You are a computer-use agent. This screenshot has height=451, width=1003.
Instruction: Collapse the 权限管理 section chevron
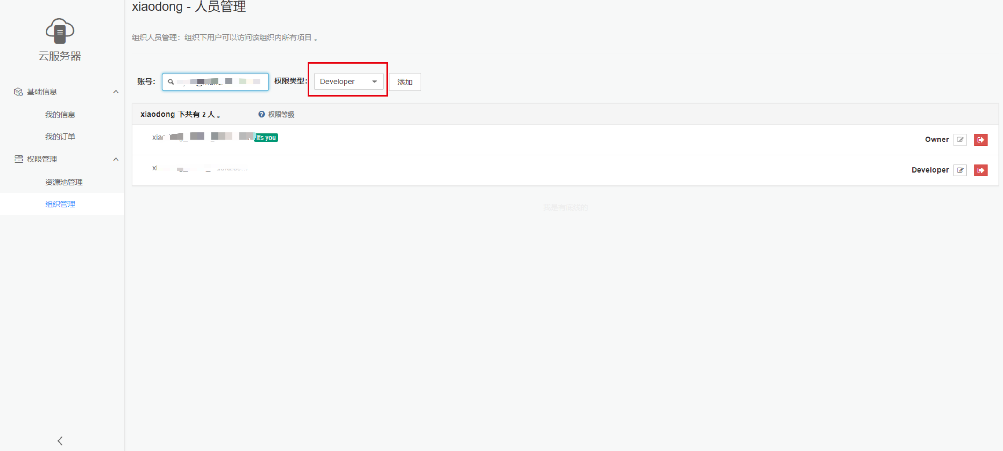pos(116,159)
